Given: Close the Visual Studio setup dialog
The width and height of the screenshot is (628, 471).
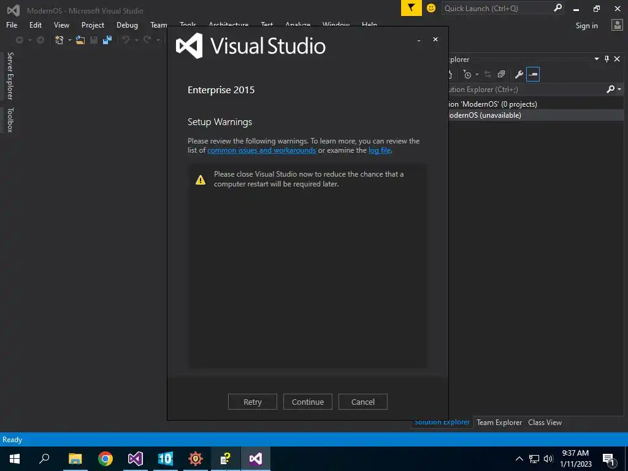Looking at the screenshot, I should point(435,39).
